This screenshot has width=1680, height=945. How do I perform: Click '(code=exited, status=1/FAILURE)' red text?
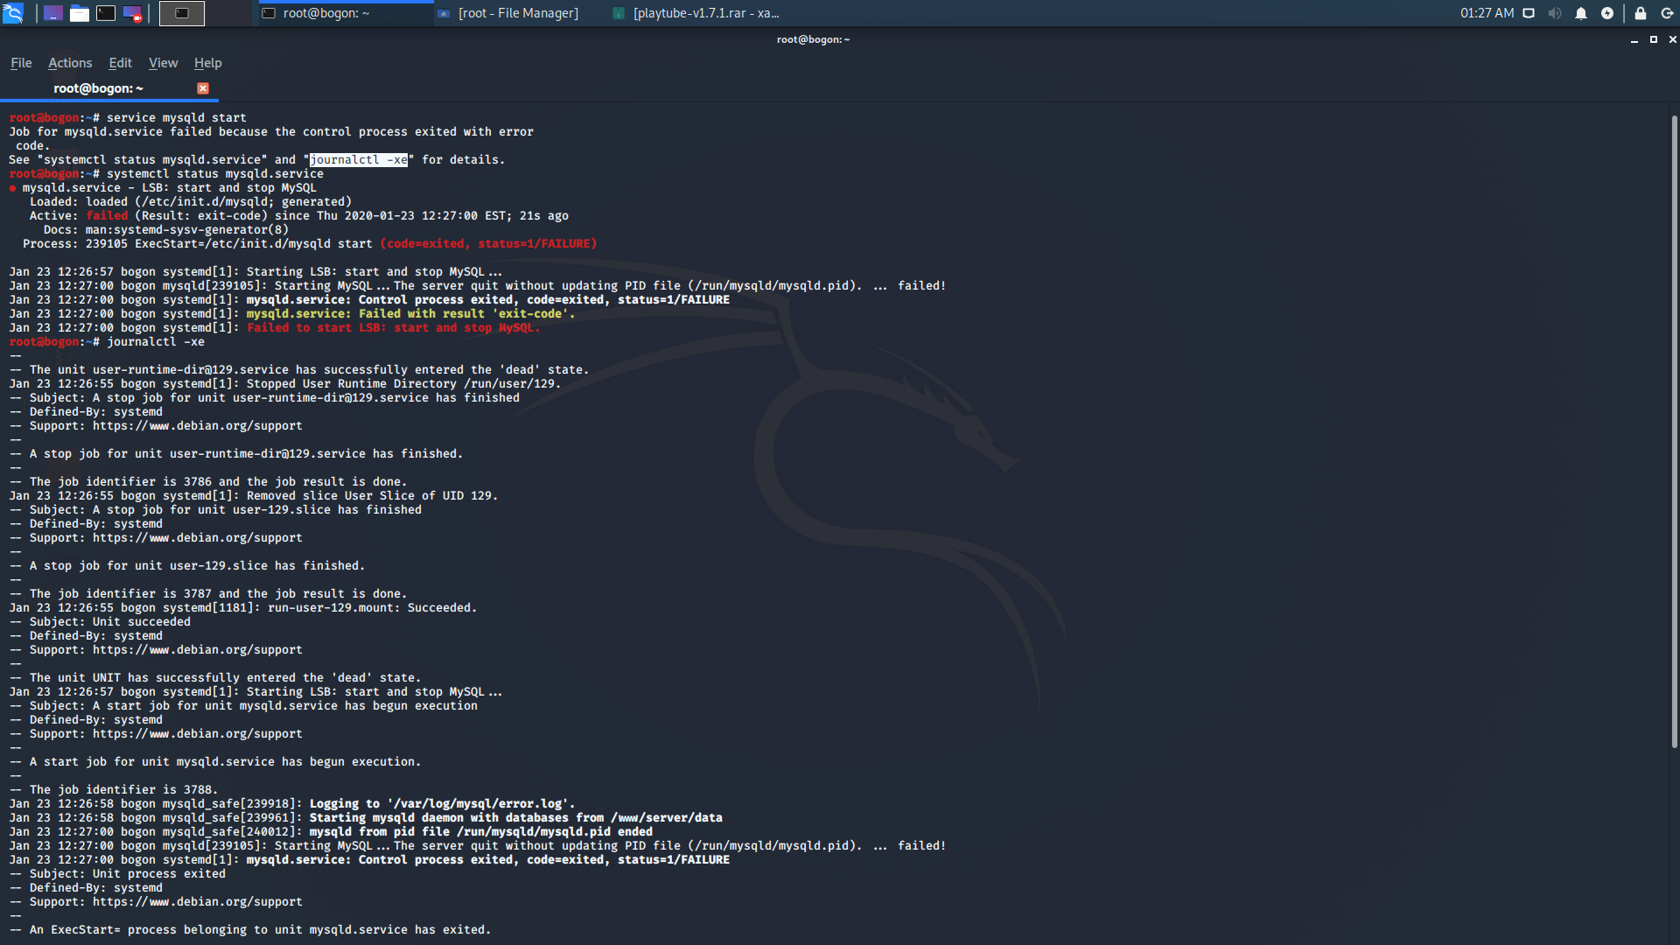click(488, 244)
